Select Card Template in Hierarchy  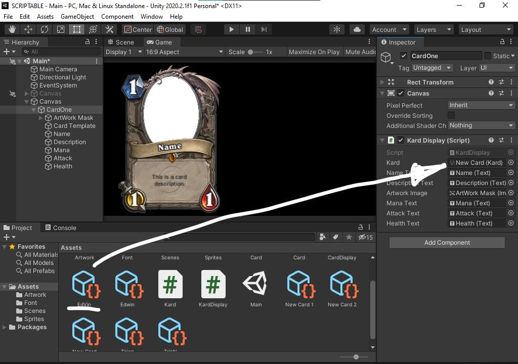point(74,126)
